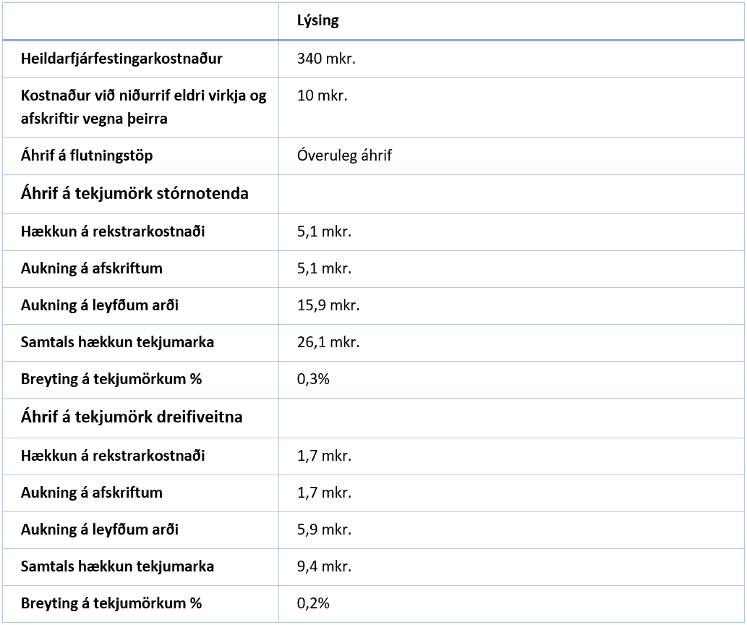Click the 10 mkr. value cell
Viewport: 747px width, 625px height.
pos(322,95)
